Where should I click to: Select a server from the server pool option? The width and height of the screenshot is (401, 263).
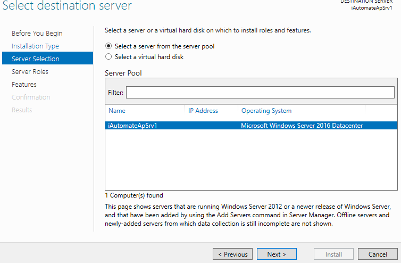109,46
